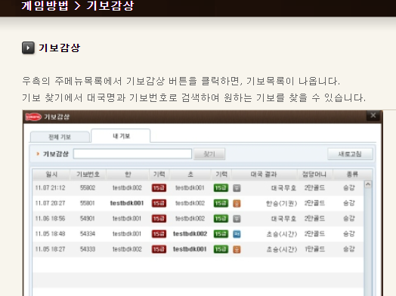The image size is (396, 296).
Task: Click bold testbdk001 in row 54333
Action: pyautogui.click(x=190, y=249)
